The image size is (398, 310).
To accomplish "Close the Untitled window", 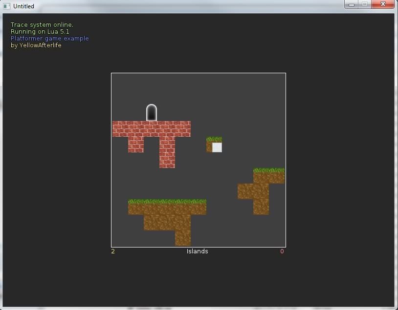I will coord(383,4).
